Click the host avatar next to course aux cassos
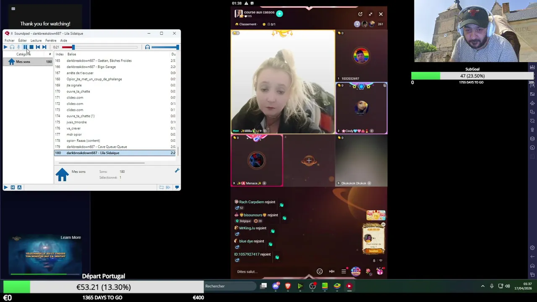This screenshot has width=537, height=302. pos(239,14)
